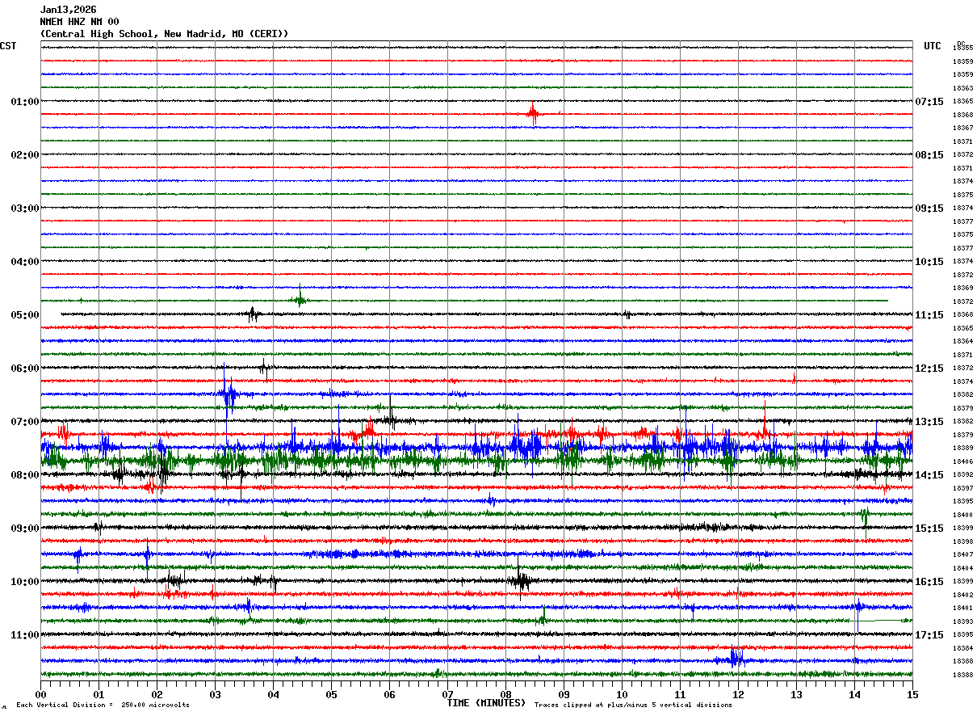
Task: Select the 02:00 CST hour label
Action: 25,155
